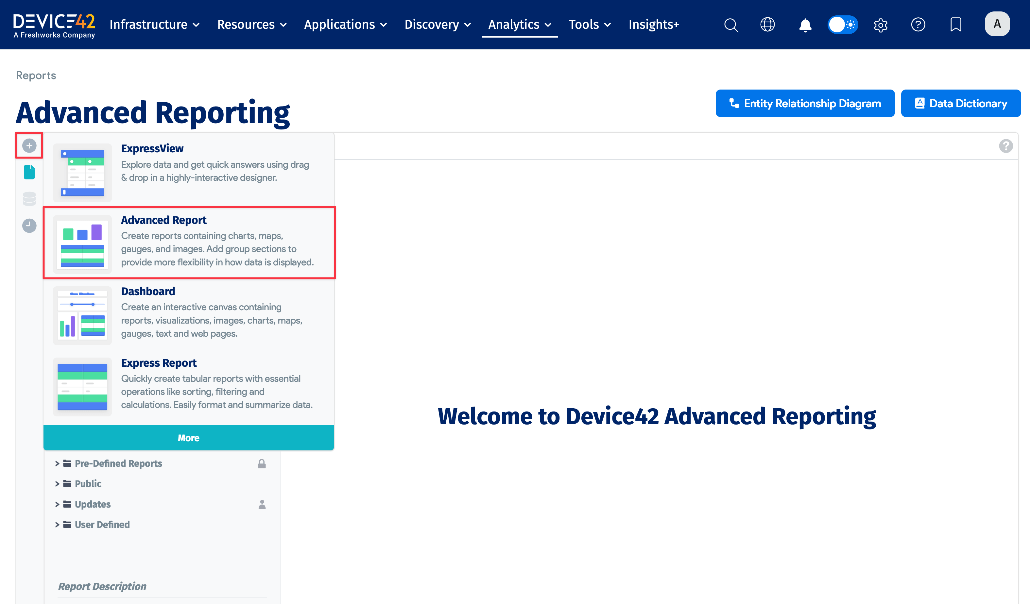Click the plus icon to create new item
Viewport: 1030px width, 604px height.
[29, 145]
